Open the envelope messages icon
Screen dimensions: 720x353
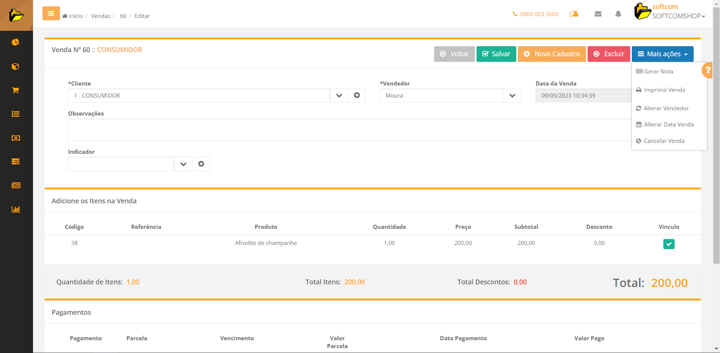tap(598, 14)
